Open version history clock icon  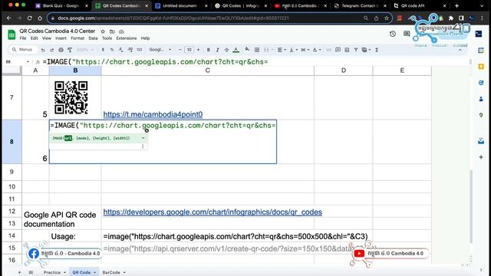coord(393,34)
